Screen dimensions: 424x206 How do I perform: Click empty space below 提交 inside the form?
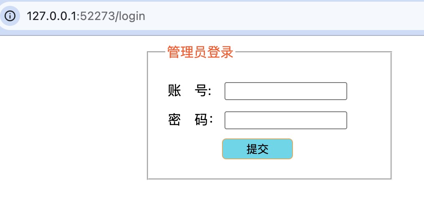tap(257, 169)
